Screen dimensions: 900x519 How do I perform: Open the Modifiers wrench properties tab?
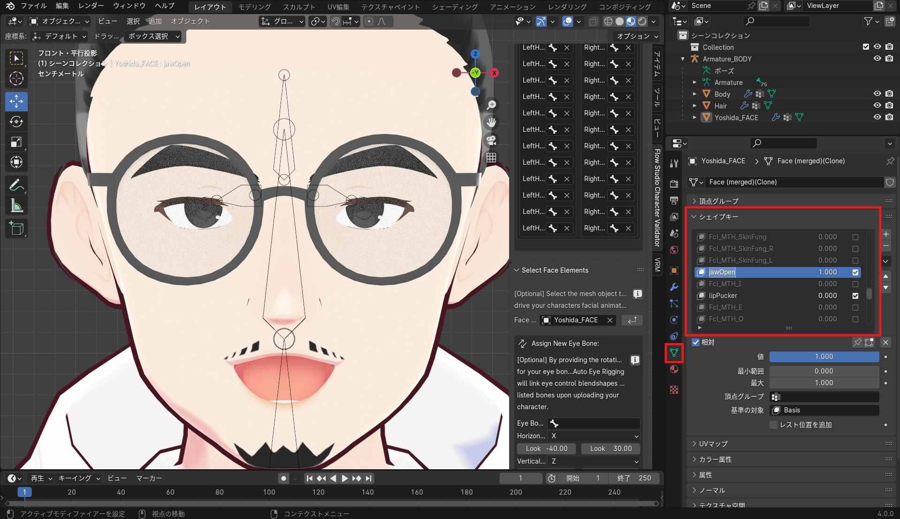click(x=674, y=287)
